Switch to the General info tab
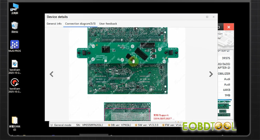The height and width of the screenshot is (140, 260). coord(54,24)
